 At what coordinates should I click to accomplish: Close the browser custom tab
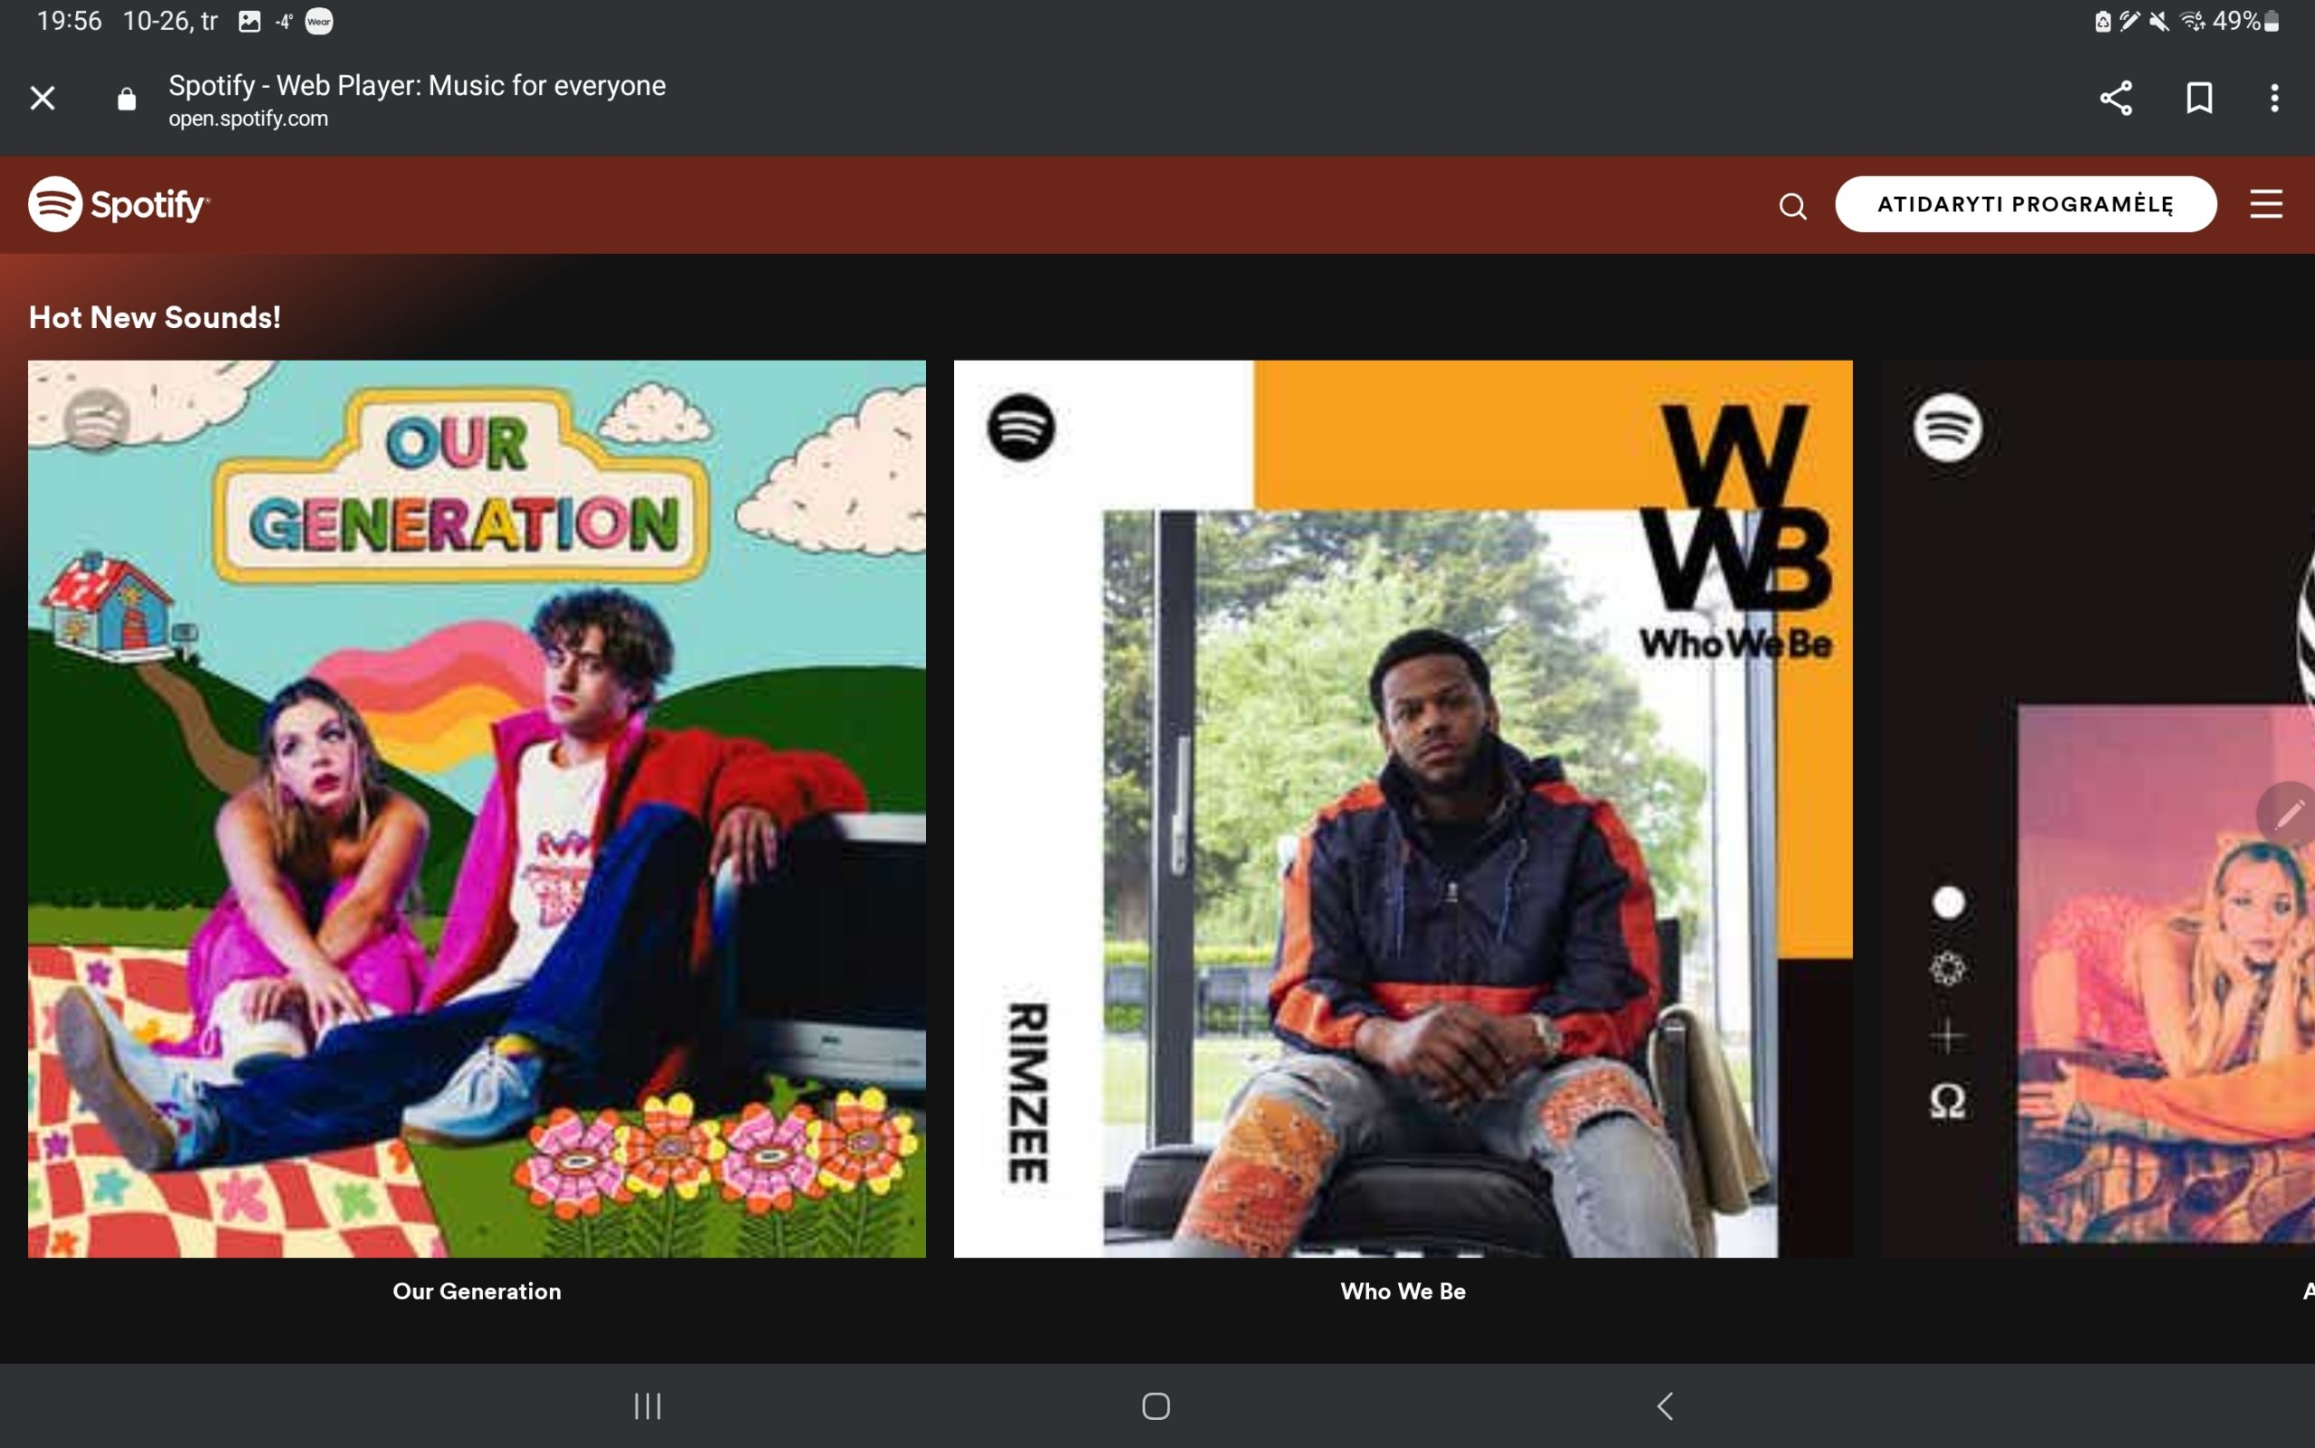(x=43, y=98)
